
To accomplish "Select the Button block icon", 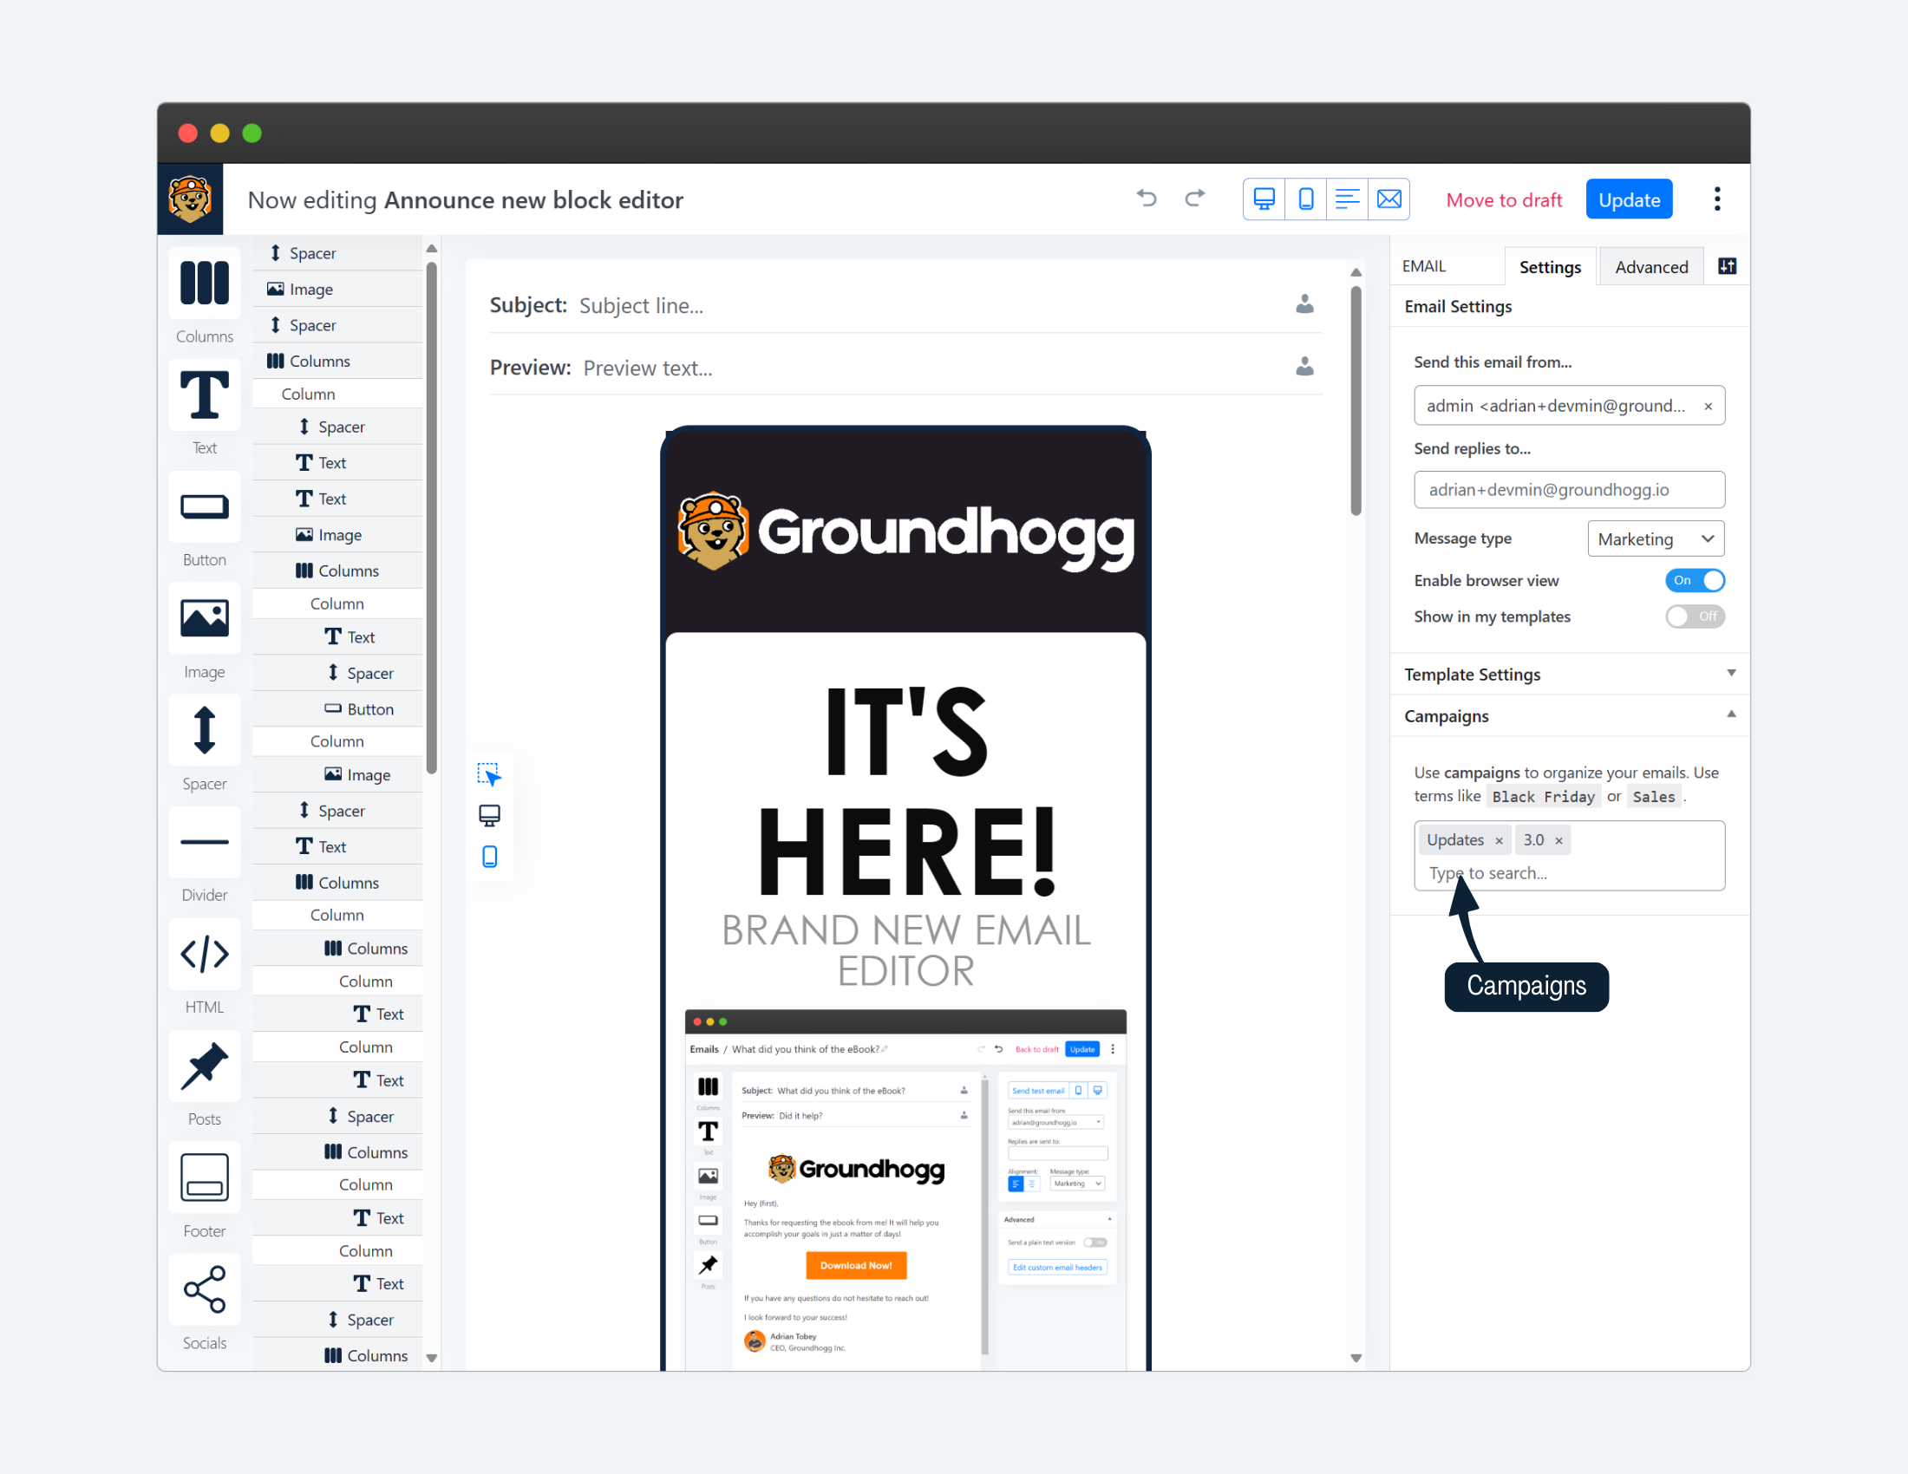I will click(x=205, y=507).
